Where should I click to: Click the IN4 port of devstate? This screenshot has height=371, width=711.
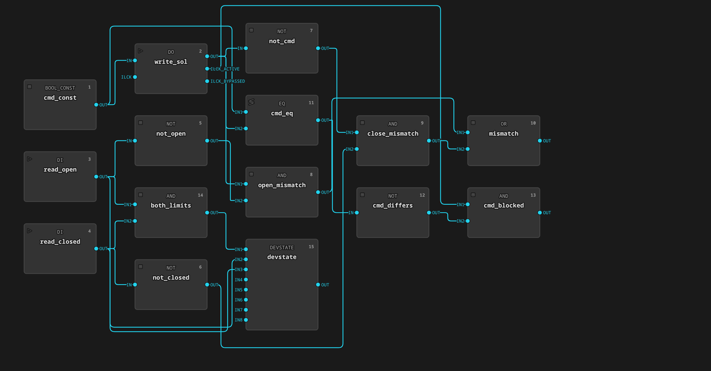tap(246, 280)
